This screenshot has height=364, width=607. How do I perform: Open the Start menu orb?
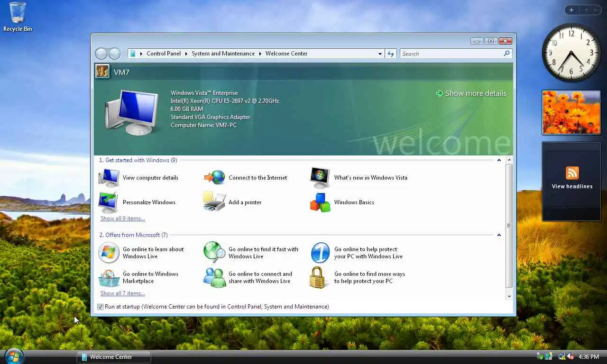14,356
